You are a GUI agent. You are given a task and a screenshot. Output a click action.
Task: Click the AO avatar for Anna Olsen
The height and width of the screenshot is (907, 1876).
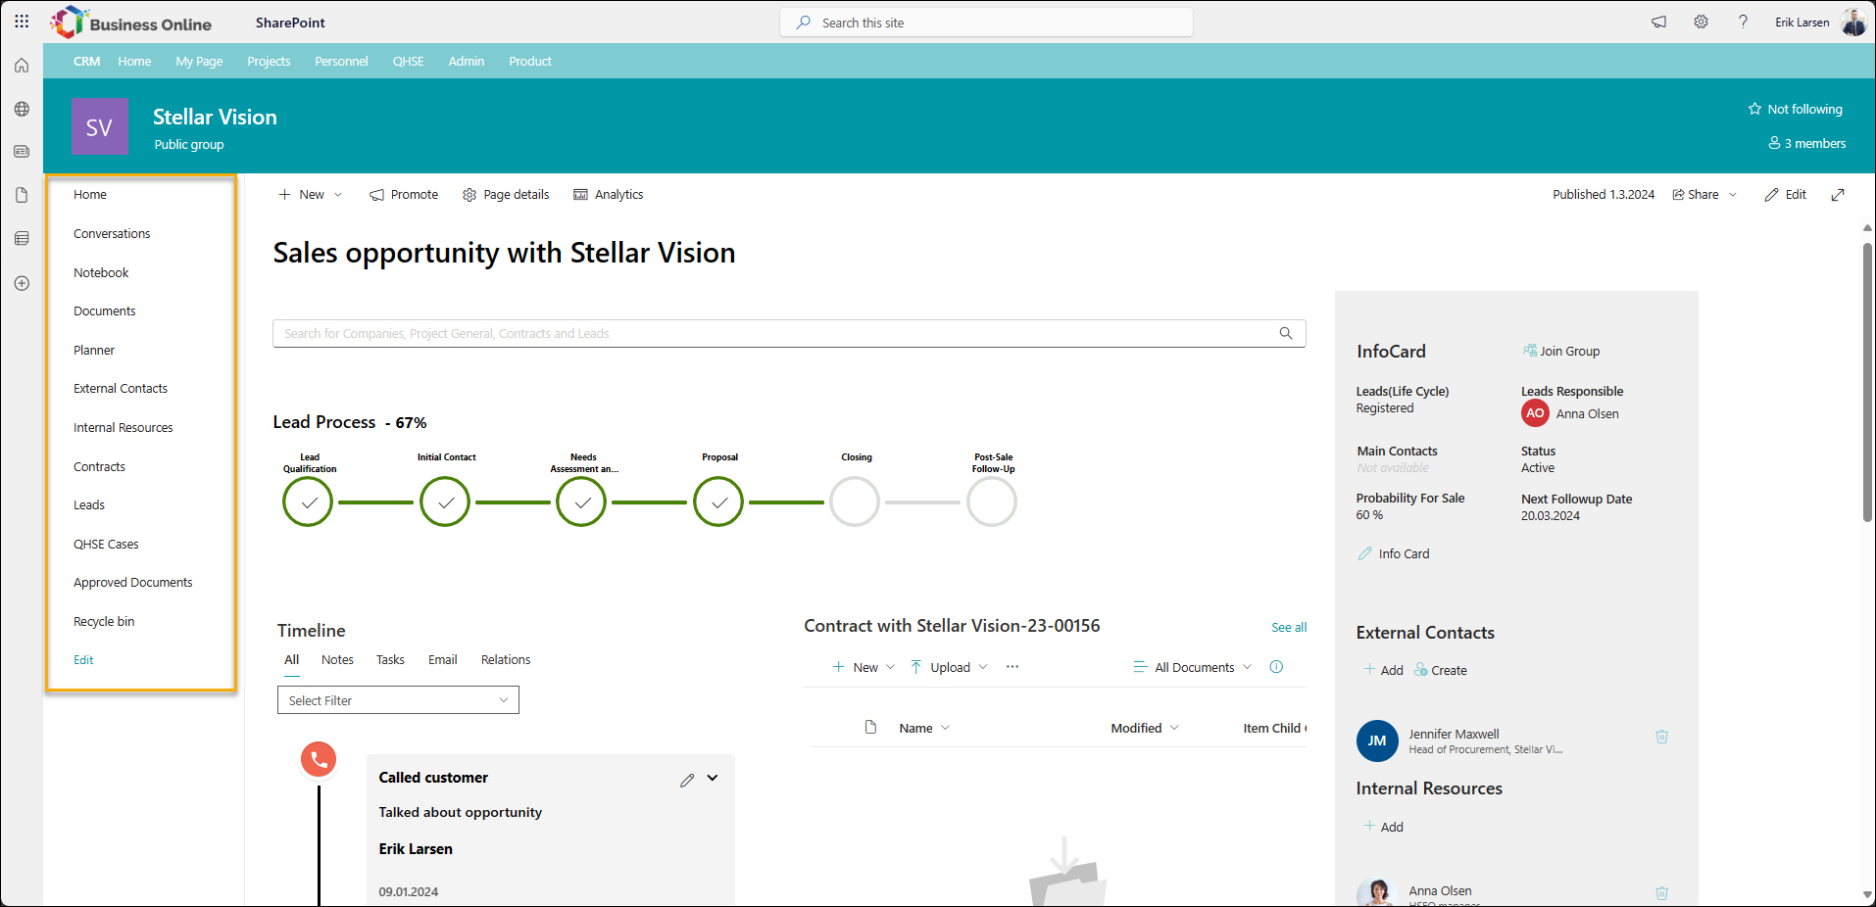coord(1535,413)
